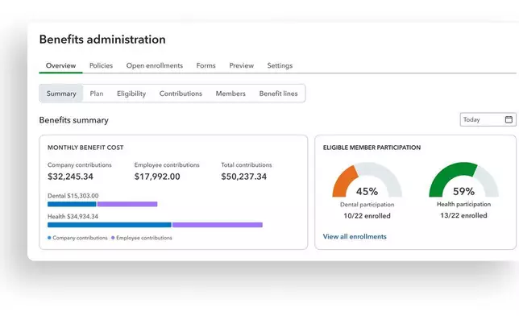Click the blue Dental company contributions bar
This screenshot has height=316, width=519.
[x=72, y=204]
